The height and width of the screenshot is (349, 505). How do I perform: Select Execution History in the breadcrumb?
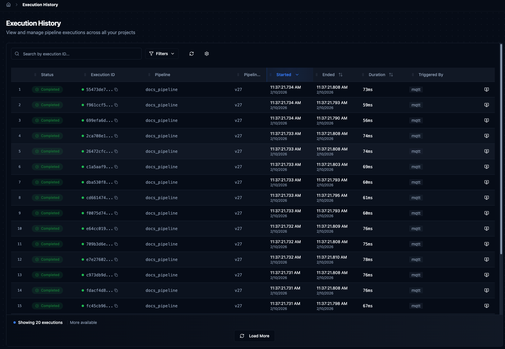(40, 5)
